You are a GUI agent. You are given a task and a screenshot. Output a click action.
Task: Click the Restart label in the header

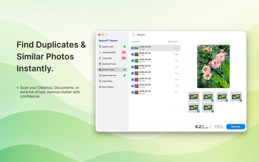click(x=141, y=35)
